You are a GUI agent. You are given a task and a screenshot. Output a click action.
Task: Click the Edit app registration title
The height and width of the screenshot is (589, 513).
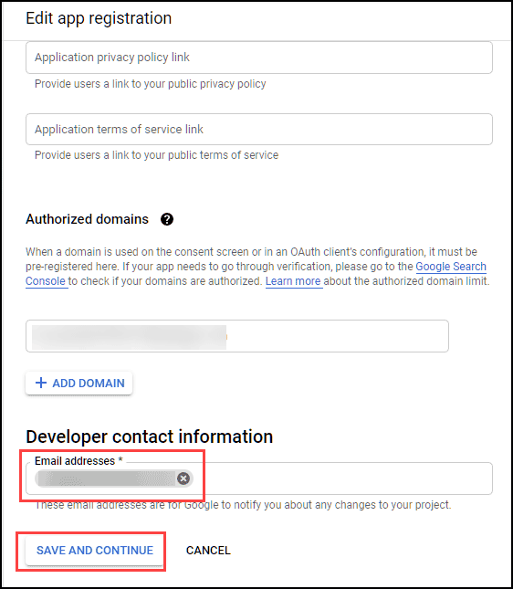pyautogui.click(x=99, y=18)
